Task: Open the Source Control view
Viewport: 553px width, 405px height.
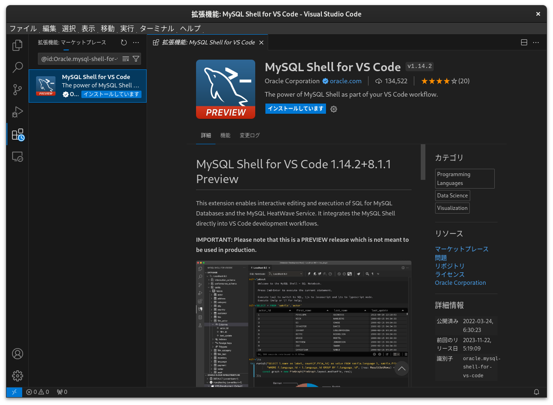Action: coord(17,90)
